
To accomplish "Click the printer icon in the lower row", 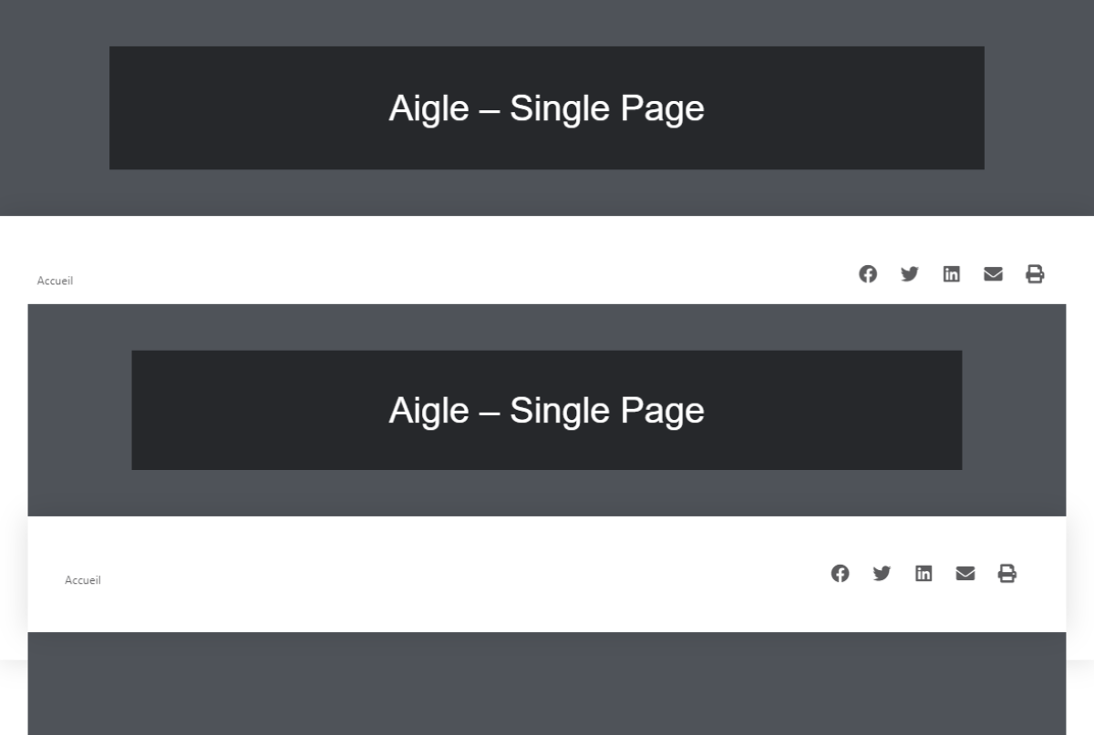I will 1006,573.
